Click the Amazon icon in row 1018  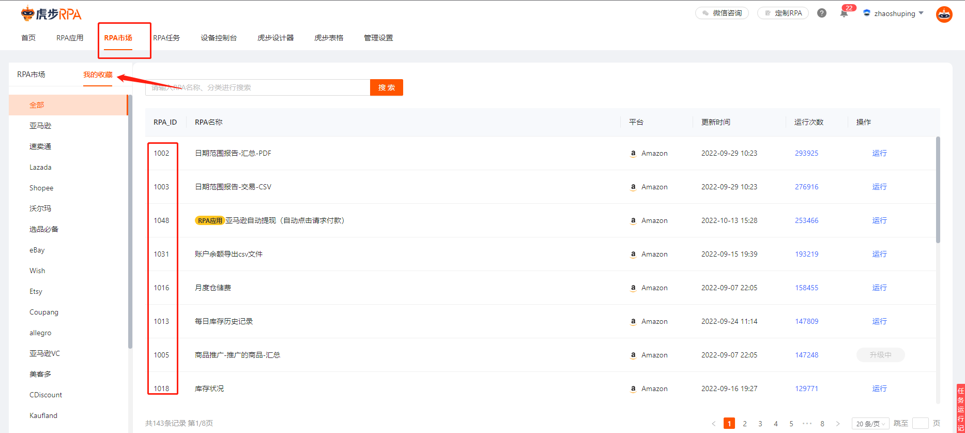point(633,389)
